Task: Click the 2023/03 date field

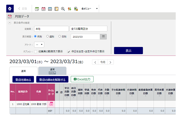Action: (85, 37)
